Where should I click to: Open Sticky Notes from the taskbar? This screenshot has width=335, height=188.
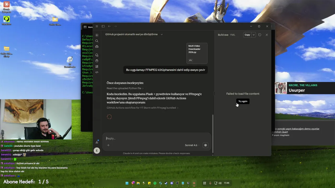[x=149, y=183]
